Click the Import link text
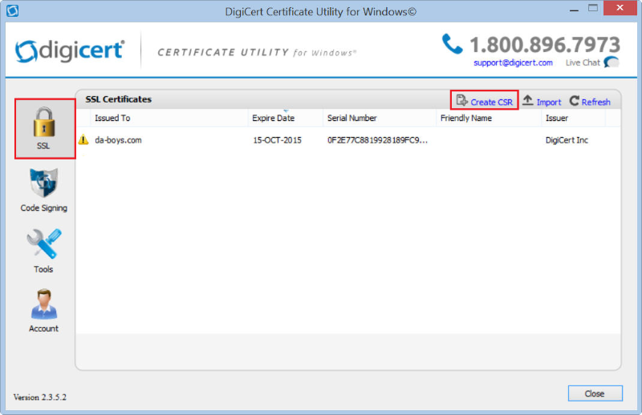Image resolution: width=642 pixels, height=415 pixels. (549, 103)
